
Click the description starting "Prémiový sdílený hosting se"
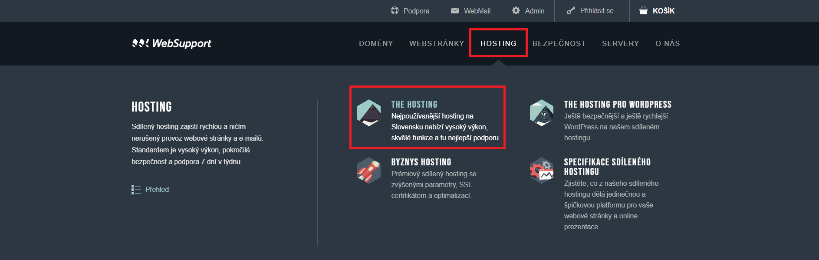tap(434, 184)
